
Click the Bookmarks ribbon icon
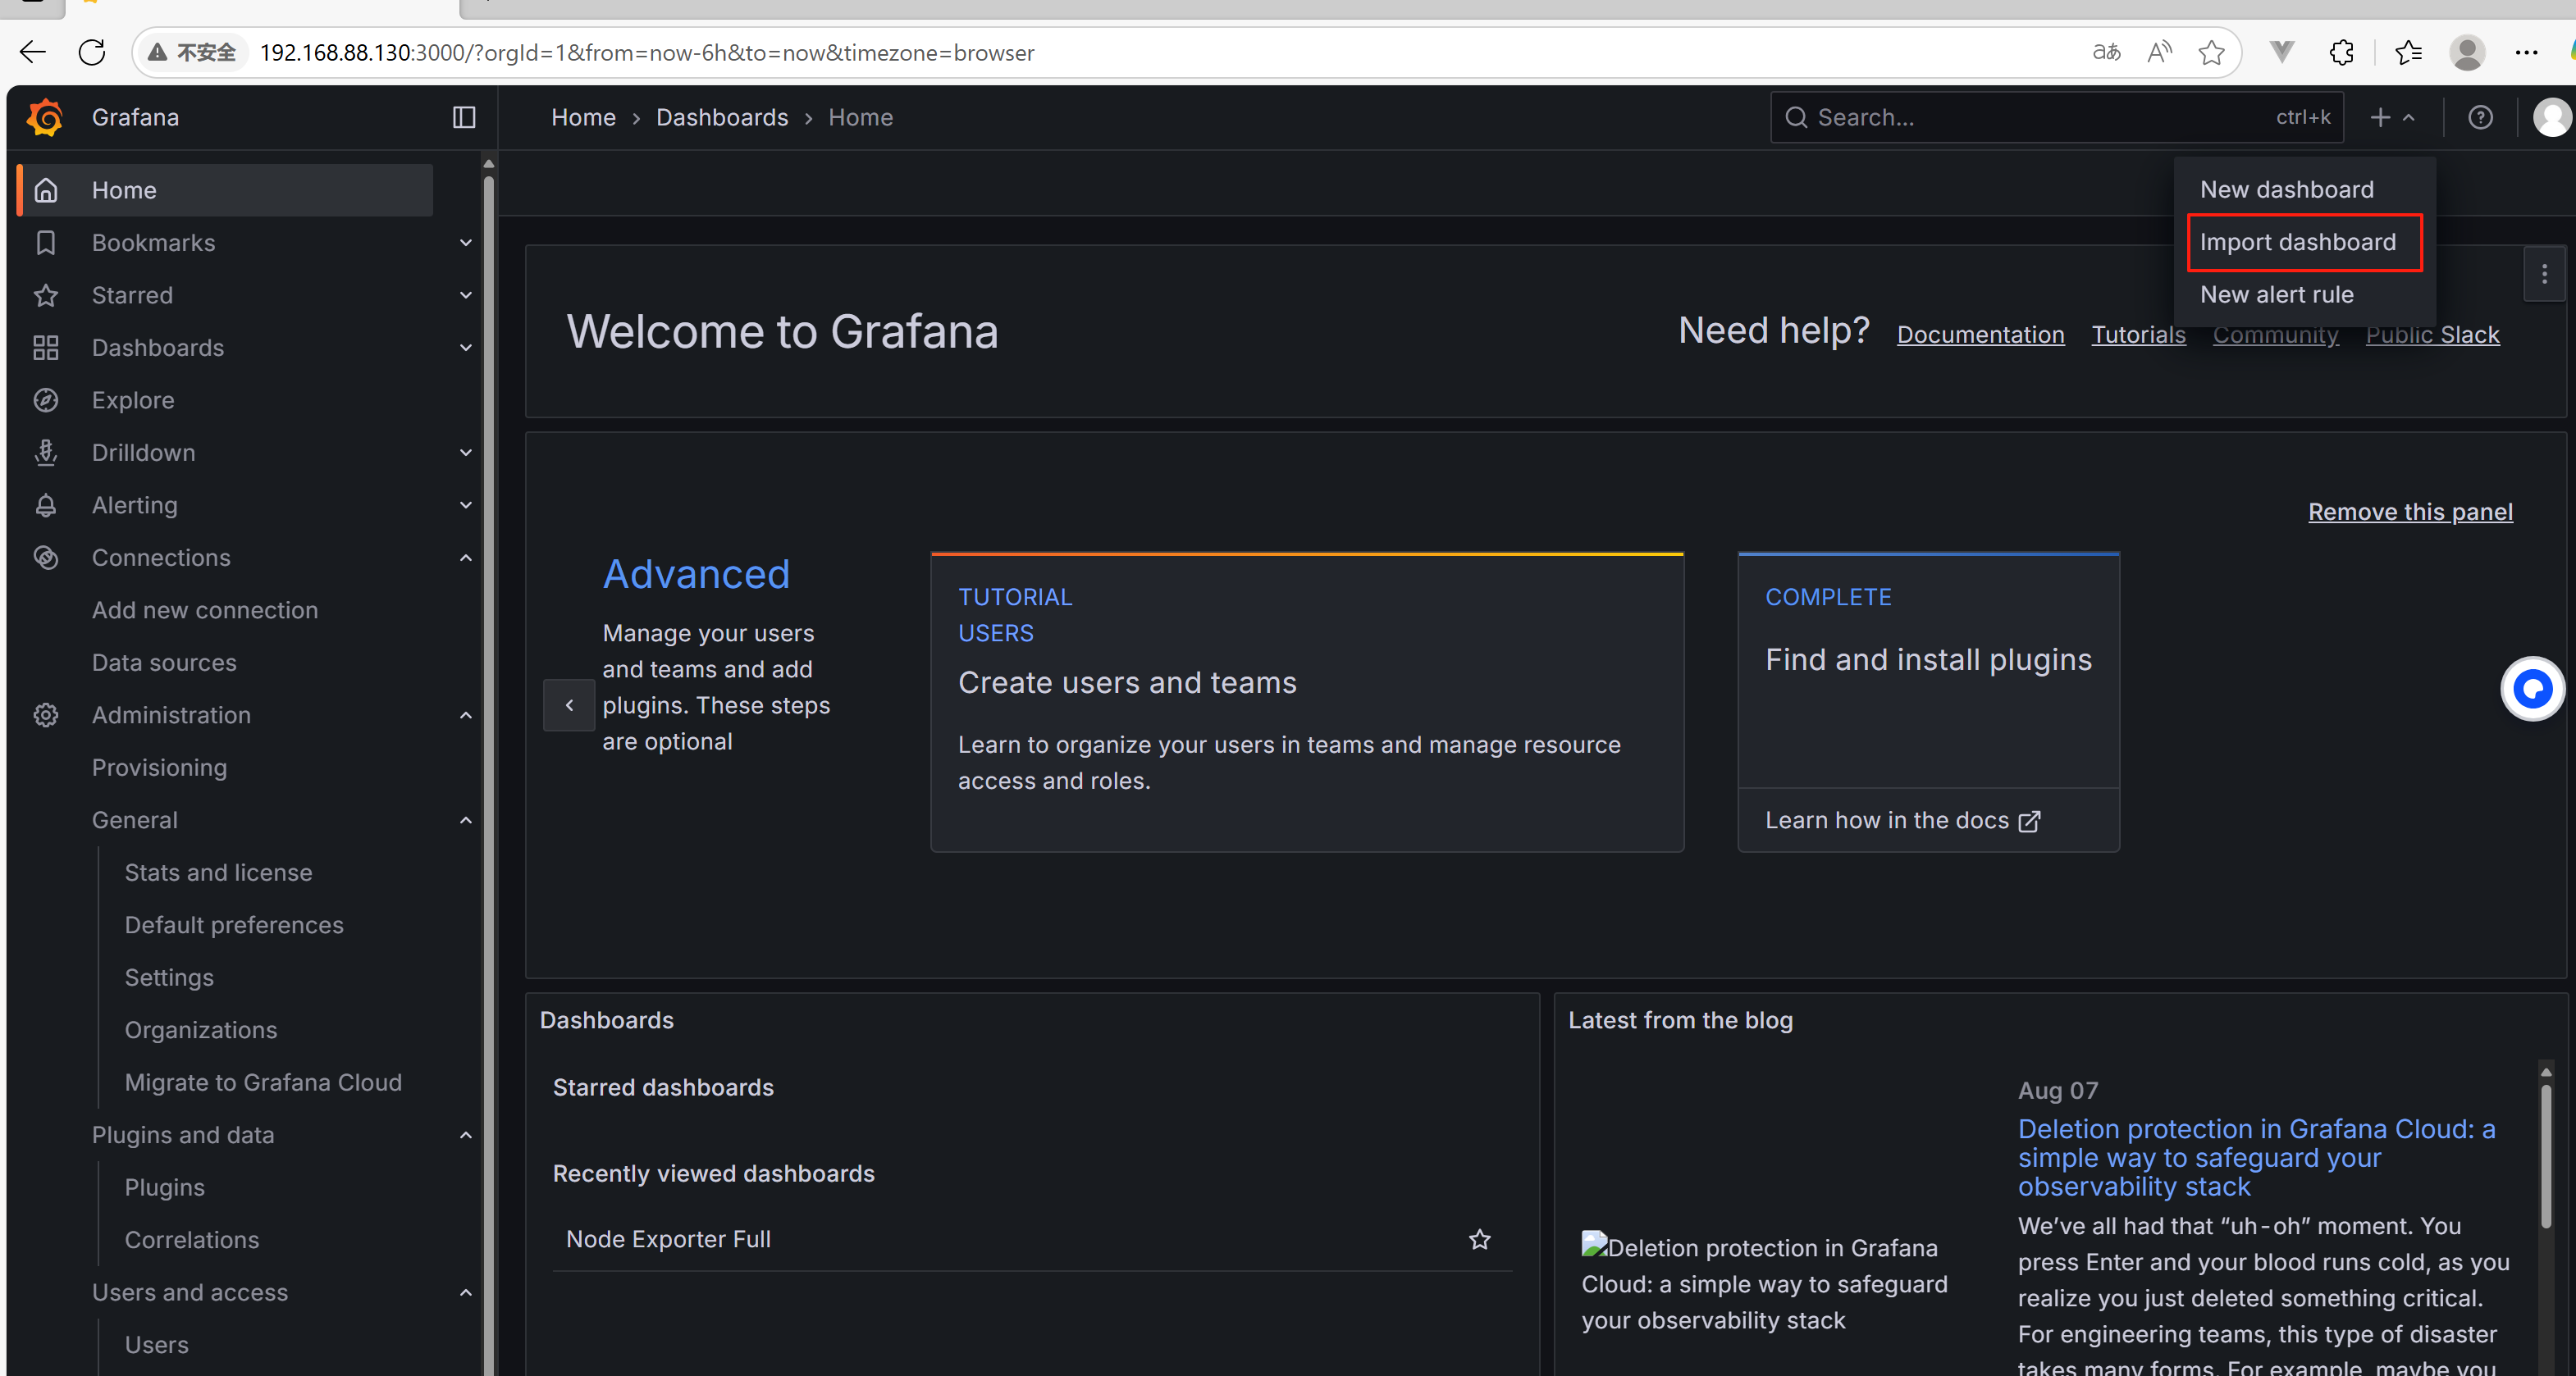click(x=46, y=243)
